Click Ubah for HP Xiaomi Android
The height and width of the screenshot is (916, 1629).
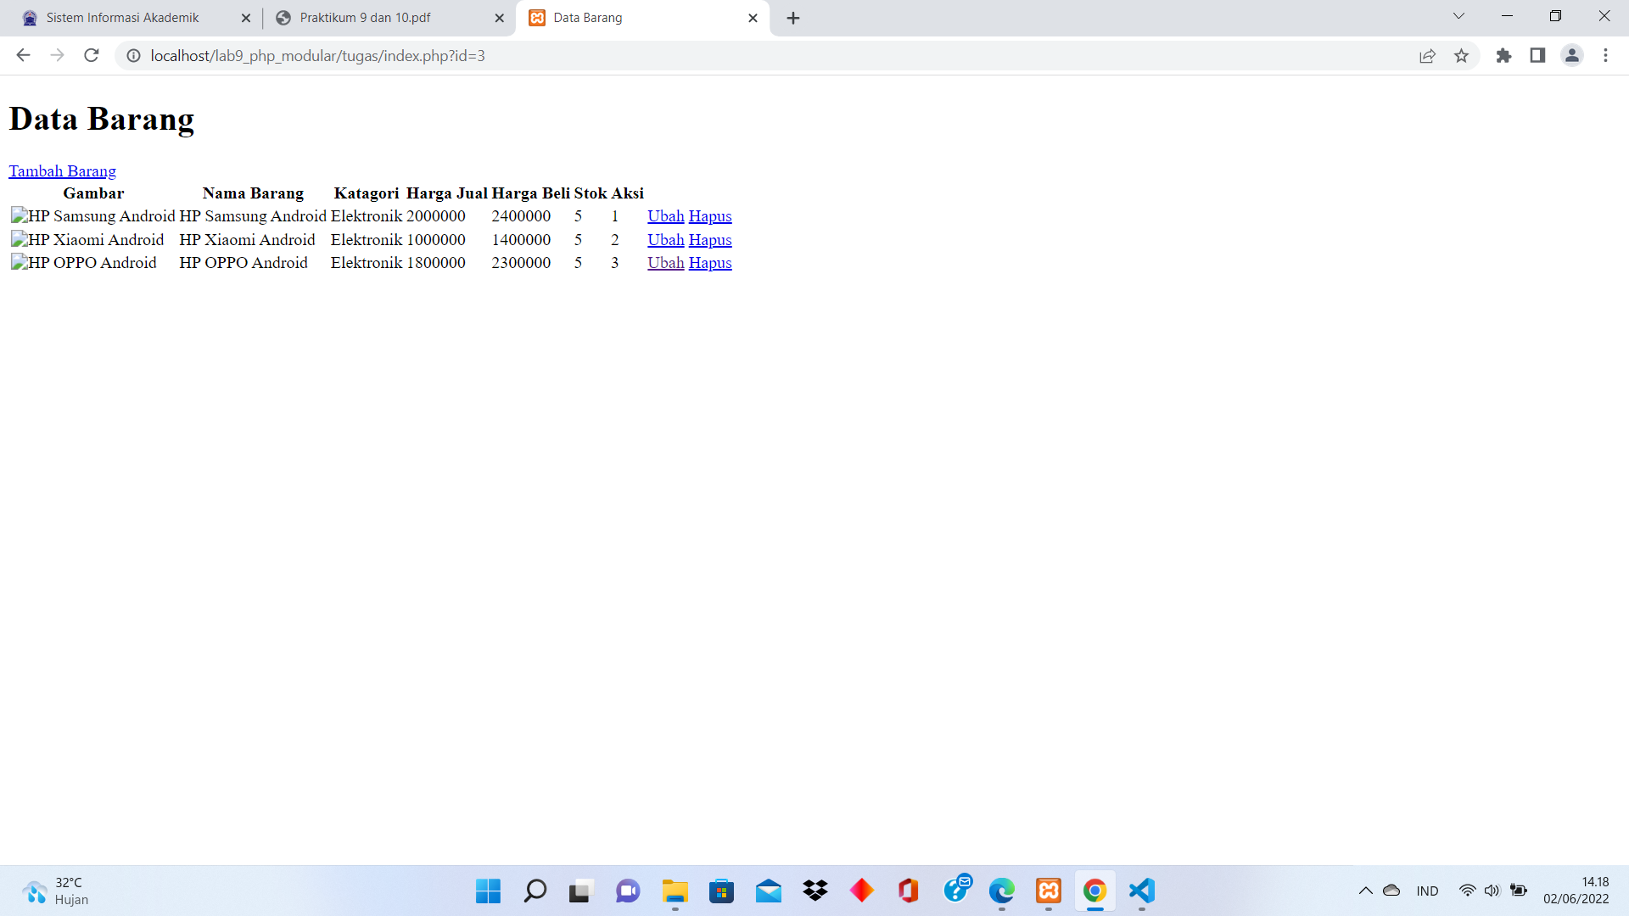[x=665, y=240]
